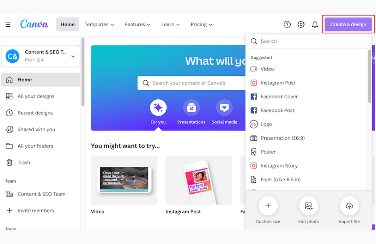Open the hamburger menu icon

click(x=8, y=24)
